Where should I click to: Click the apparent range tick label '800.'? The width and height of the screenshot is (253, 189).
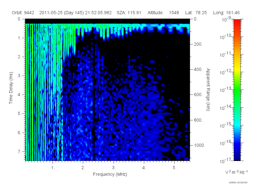pos(198,120)
